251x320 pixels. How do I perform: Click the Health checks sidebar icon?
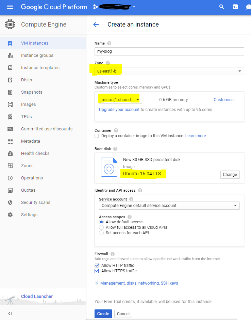[x=10, y=154]
